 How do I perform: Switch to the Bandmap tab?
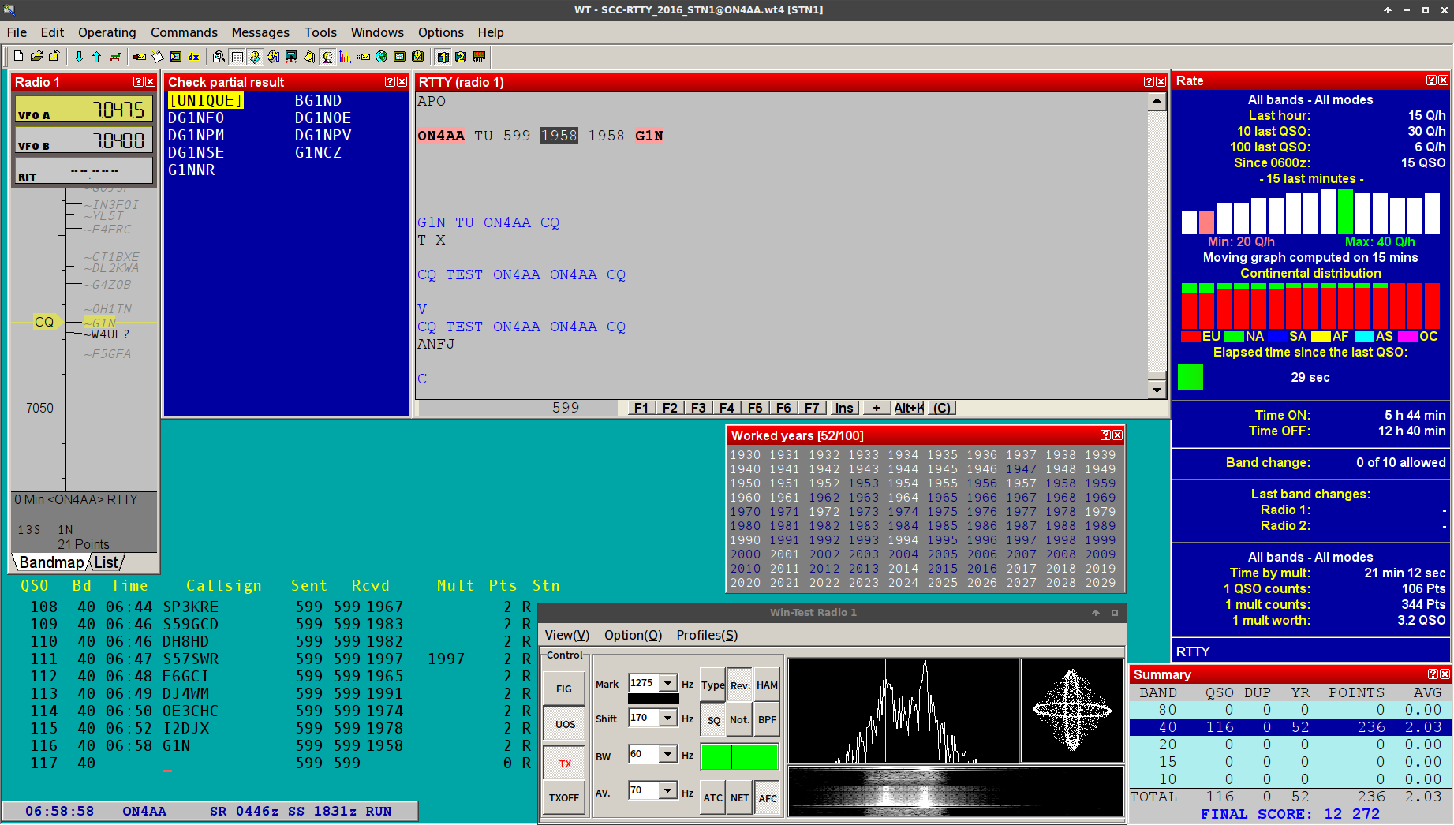click(x=51, y=562)
